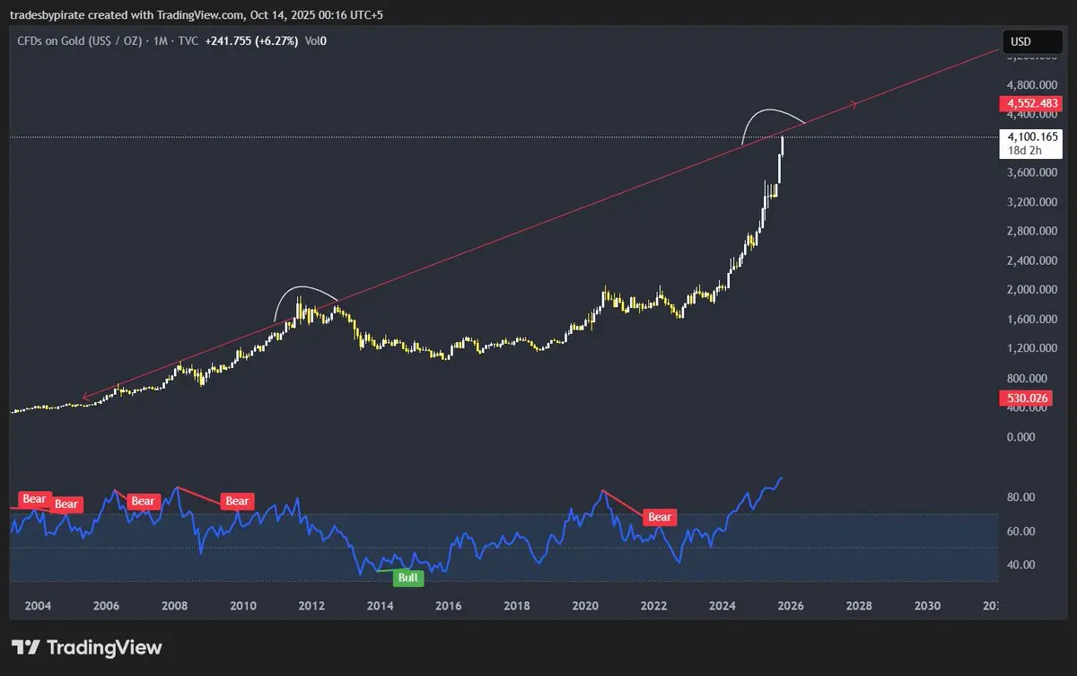Screen dimensions: 1077x676
Task: Click the 2030 time axis label
Action: (x=927, y=606)
